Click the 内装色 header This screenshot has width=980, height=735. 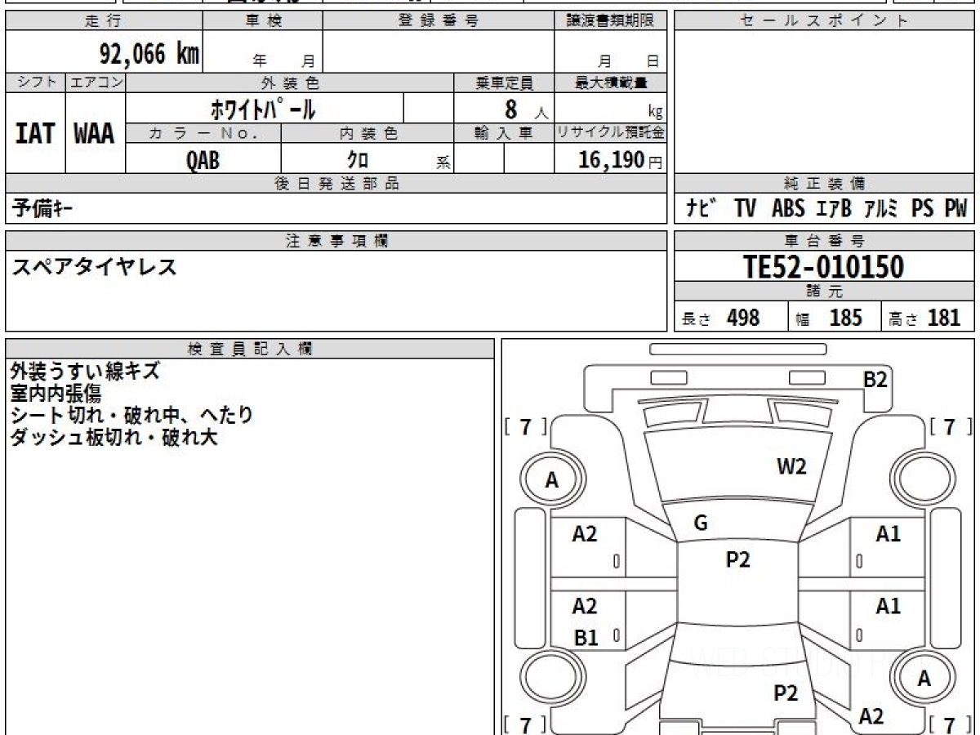367,133
